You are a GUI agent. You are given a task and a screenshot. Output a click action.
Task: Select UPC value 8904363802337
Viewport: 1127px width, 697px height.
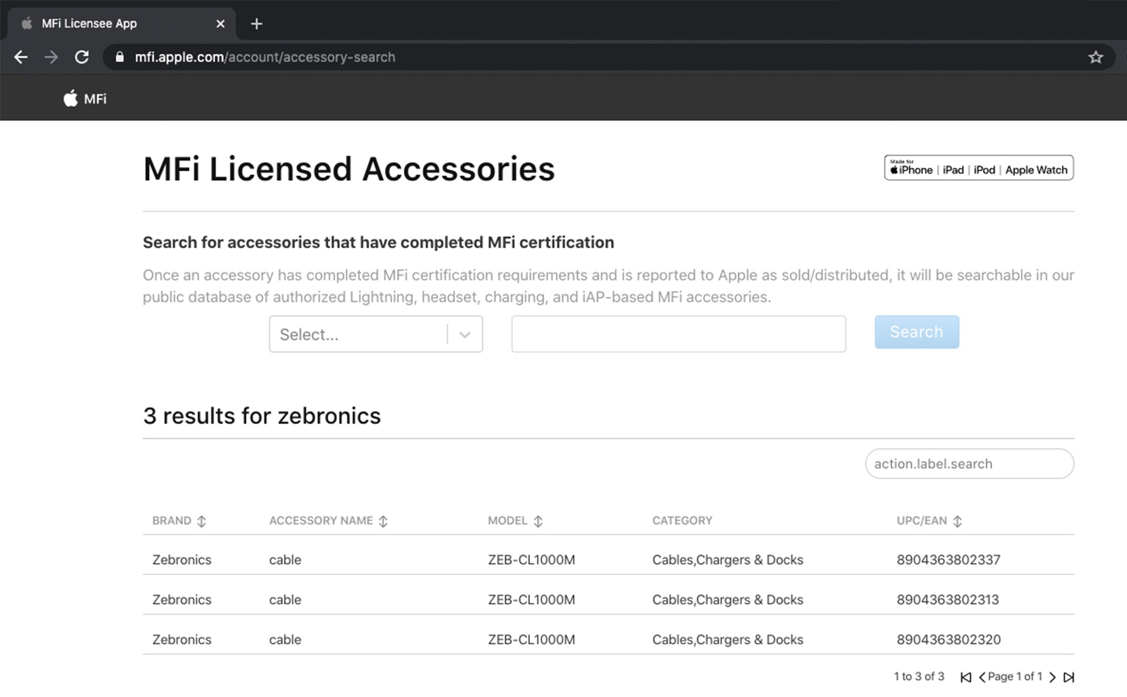tap(949, 560)
